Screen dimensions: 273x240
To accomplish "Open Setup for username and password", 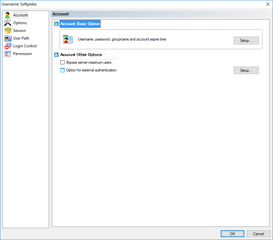I will pos(246,41).
